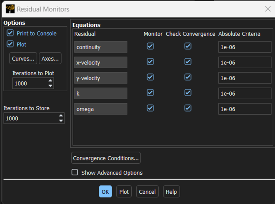
Task: Click the Help button
Action: point(171,192)
